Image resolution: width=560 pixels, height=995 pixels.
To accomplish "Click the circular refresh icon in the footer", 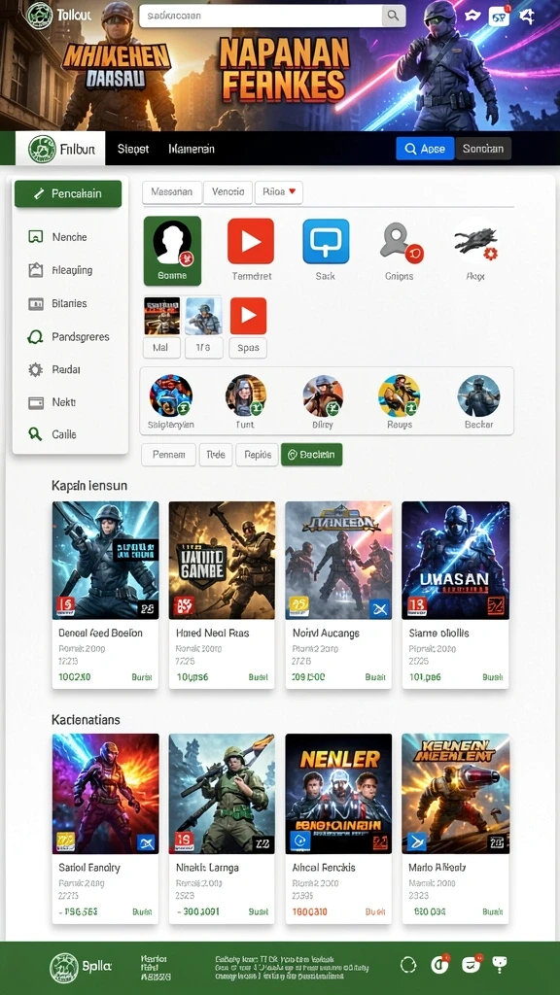I will [x=408, y=965].
